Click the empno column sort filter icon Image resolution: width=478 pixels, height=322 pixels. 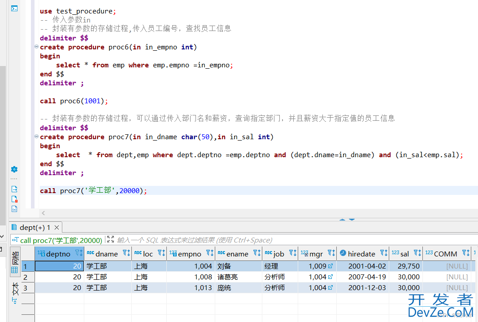coord(210,253)
